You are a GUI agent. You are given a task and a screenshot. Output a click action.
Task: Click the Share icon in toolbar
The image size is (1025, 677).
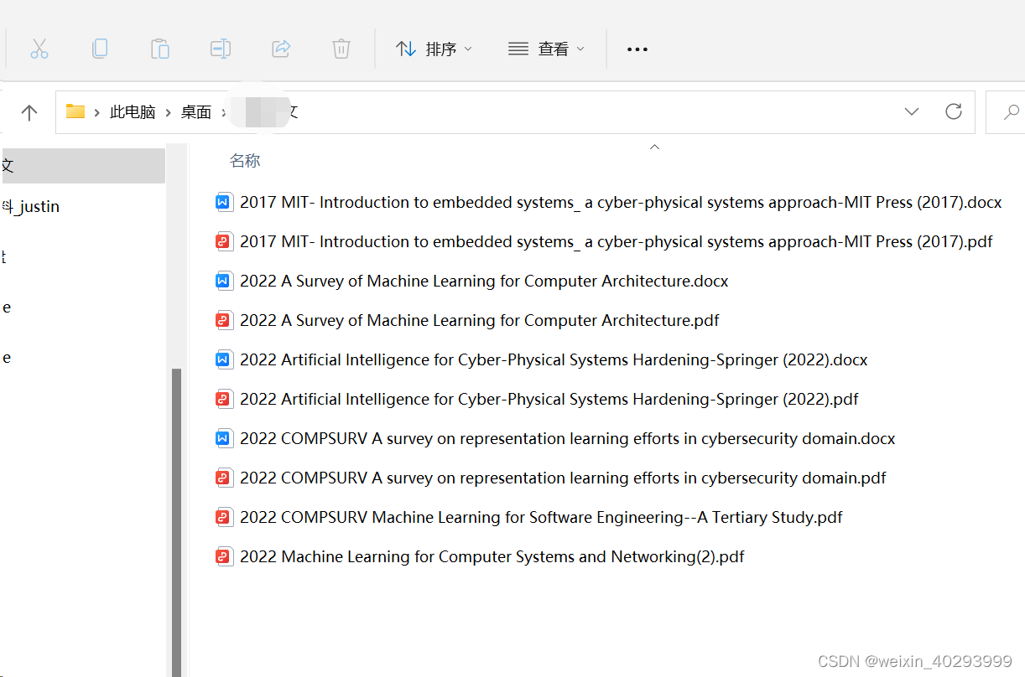click(x=281, y=49)
